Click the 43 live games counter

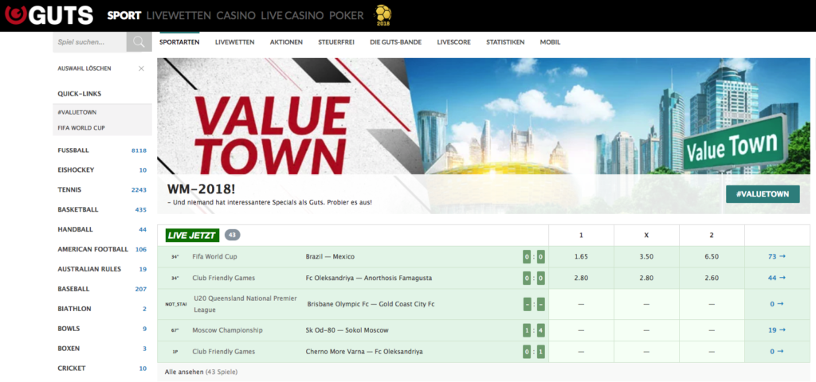point(233,236)
